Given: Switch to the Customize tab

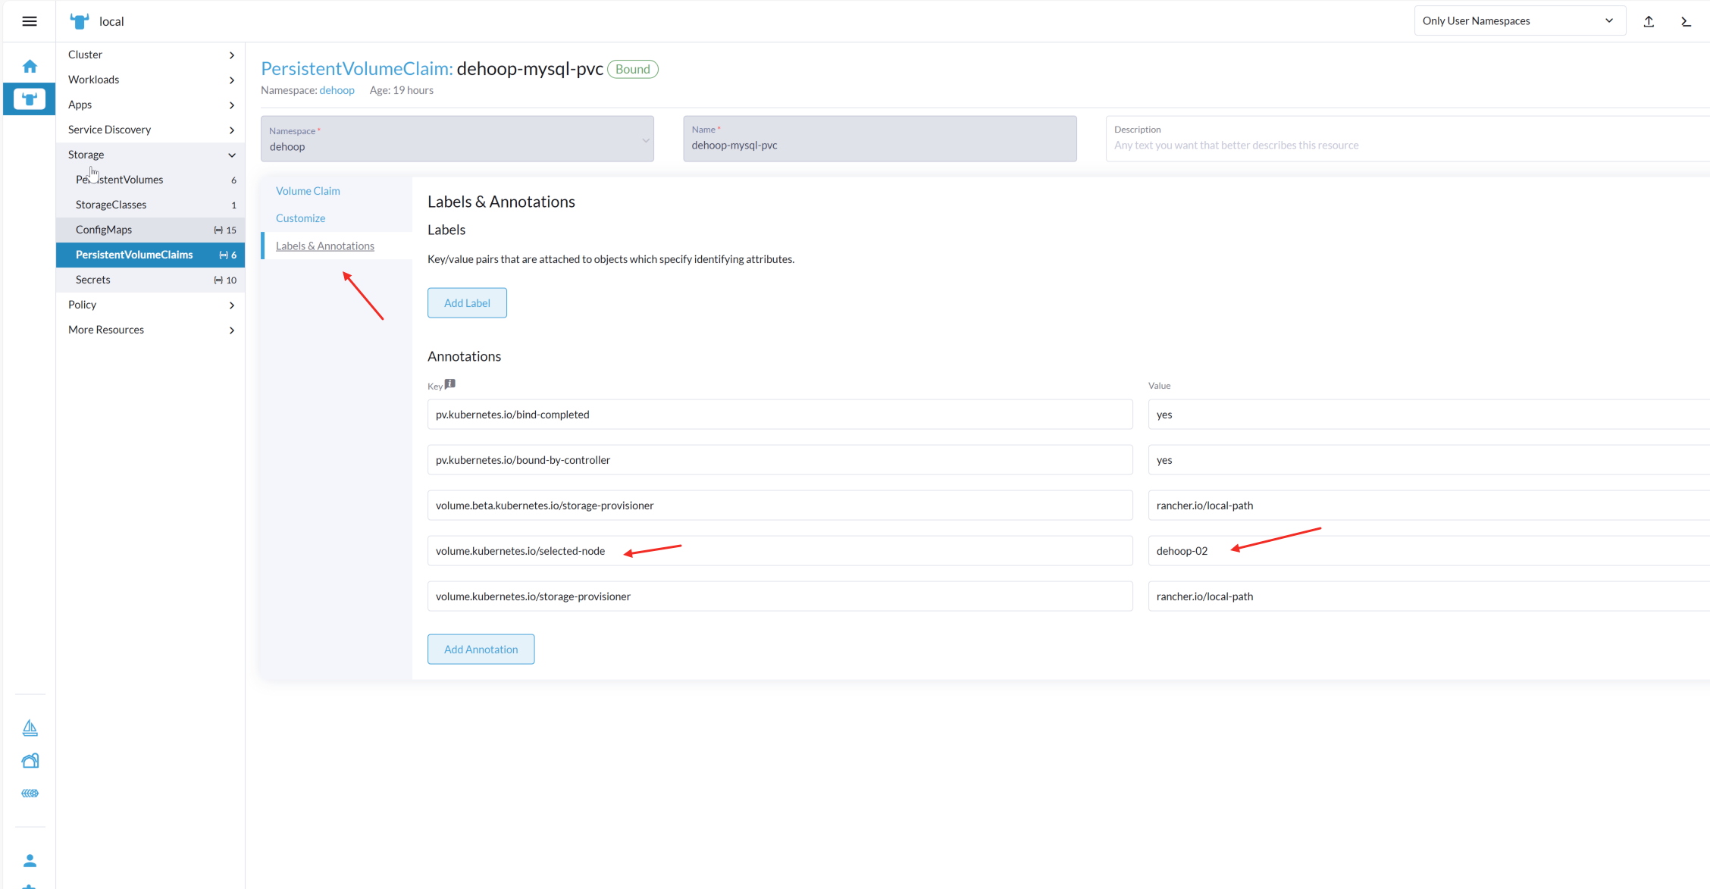Looking at the screenshot, I should (x=300, y=218).
